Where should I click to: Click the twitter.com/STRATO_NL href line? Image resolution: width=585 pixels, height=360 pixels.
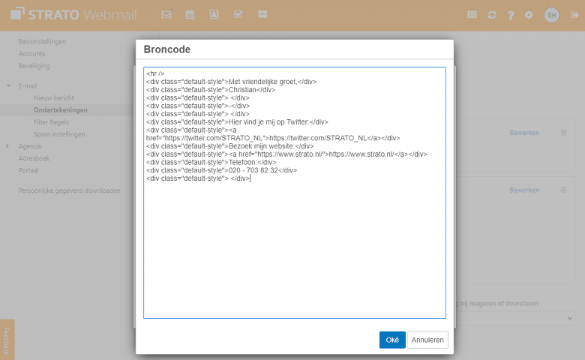click(273, 138)
